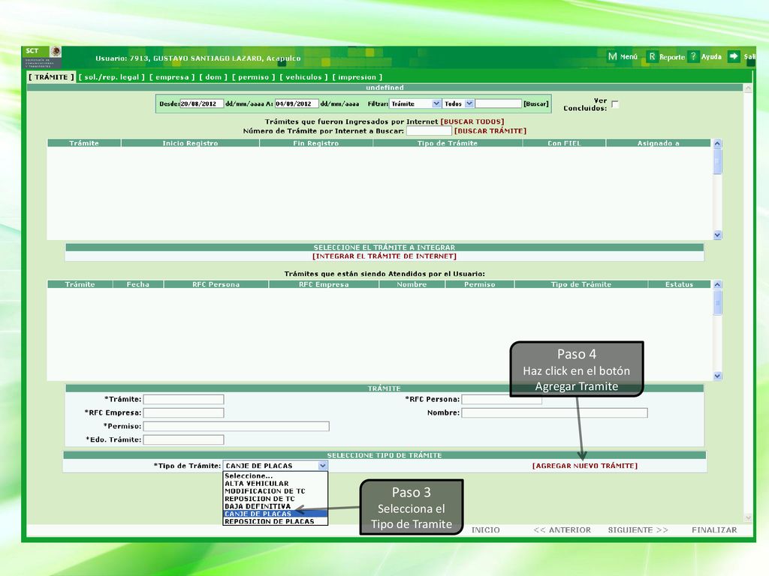Switch to the vehiculos tab
769x576 pixels.
[x=303, y=77]
